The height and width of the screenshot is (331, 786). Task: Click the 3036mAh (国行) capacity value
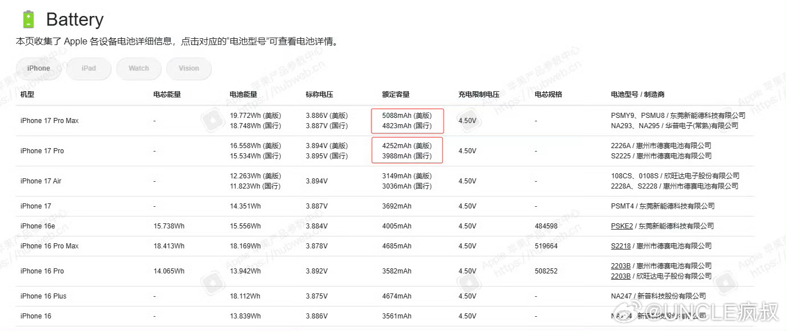click(x=407, y=186)
